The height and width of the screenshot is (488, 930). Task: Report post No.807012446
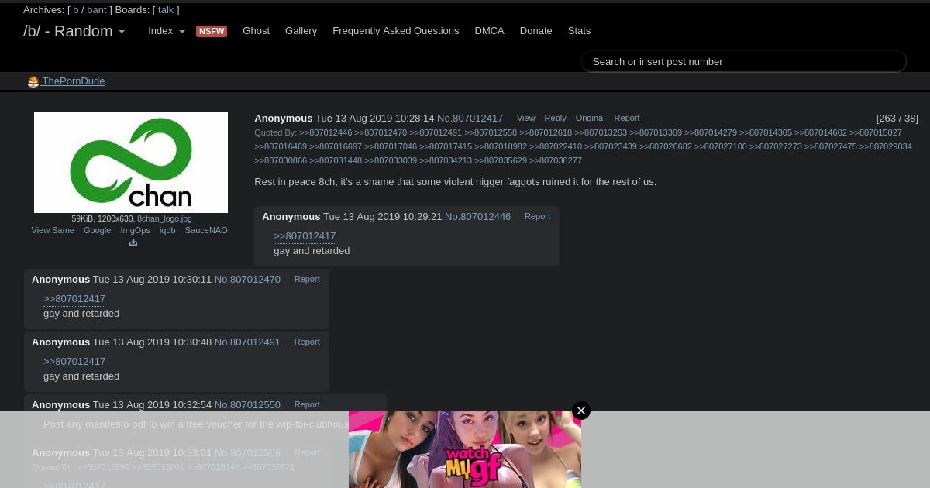[537, 217]
